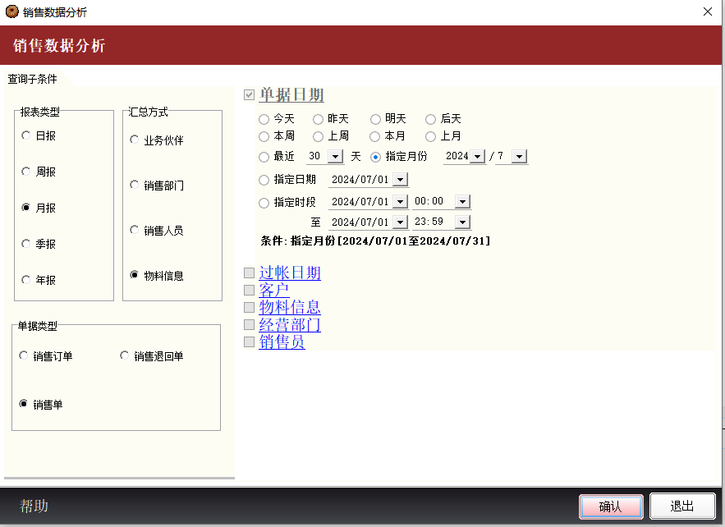Open the 至 end date dropdown
Image resolution: width=725 pixels, height=527 pixels.
click(x=401, y=222)
